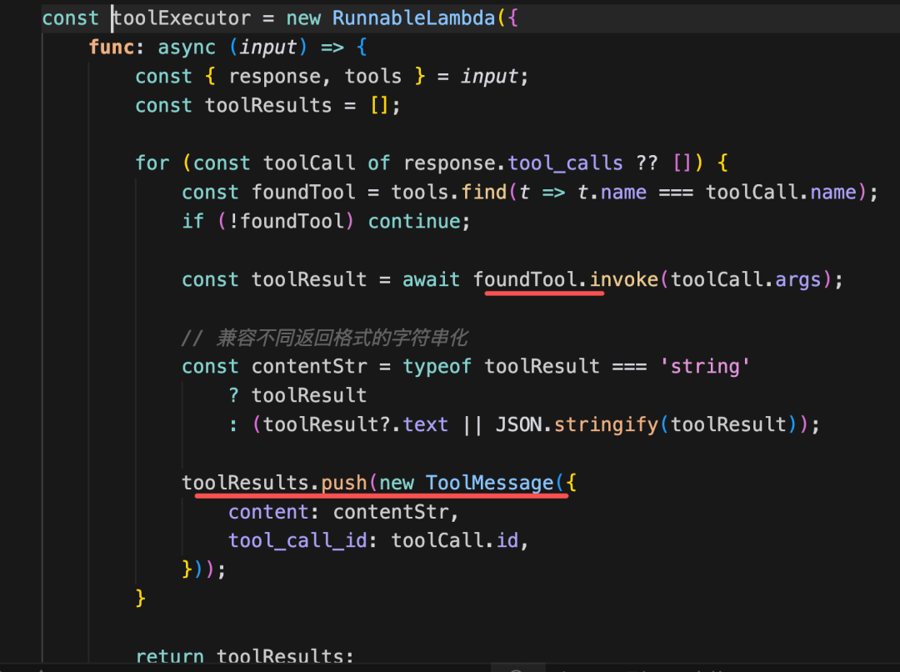Image resolution: width=900 pixels, height=672 pixels.
Task: Click the underlined invoke method call
Action: point(624,279)
